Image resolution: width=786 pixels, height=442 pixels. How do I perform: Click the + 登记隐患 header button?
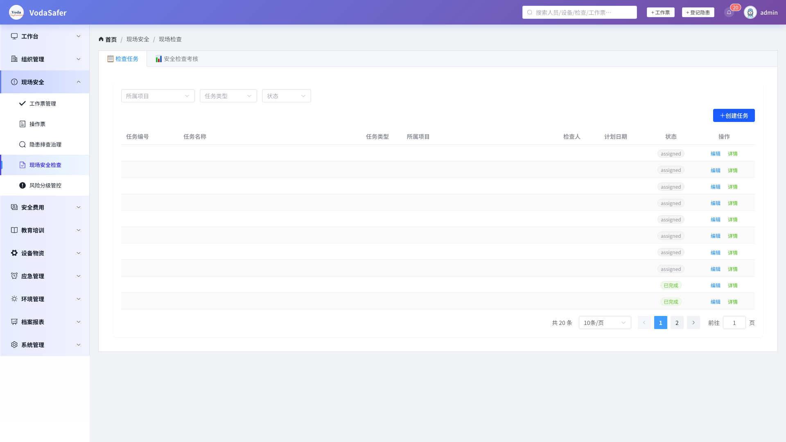[698, 12]
